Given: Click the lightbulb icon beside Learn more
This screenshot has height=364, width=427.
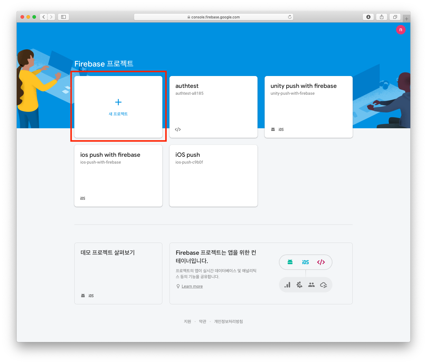Looking at the screenshot, I should click(x=178, y=286).
